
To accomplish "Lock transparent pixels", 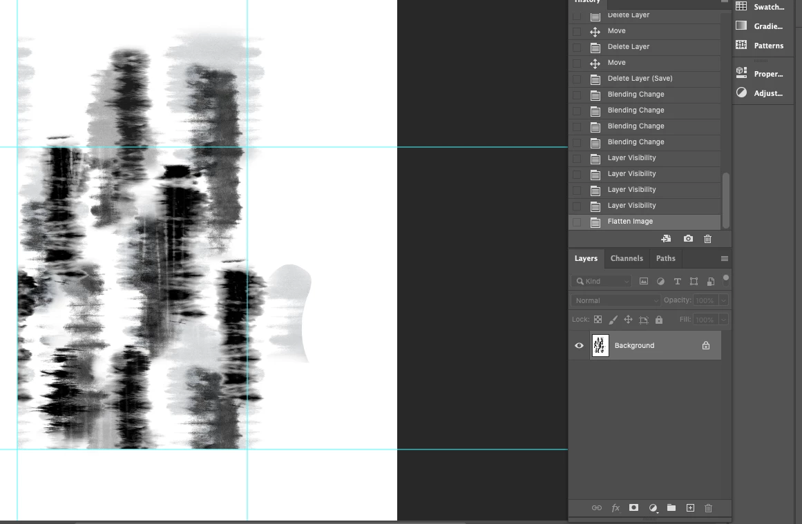I will [x=598, y=320].
